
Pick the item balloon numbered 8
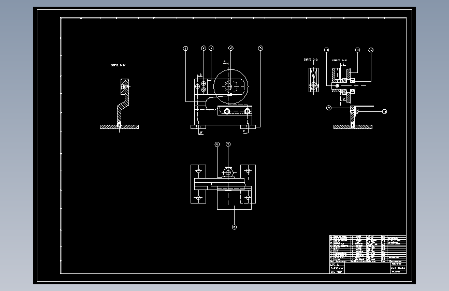[x=234, y=227]
